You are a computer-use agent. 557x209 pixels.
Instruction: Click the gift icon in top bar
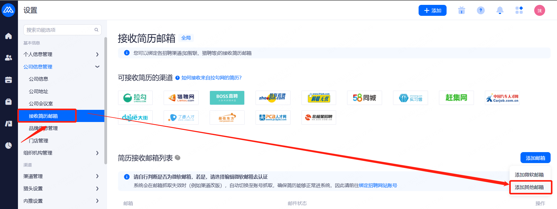pyautogui.click(x=461, y=10)
